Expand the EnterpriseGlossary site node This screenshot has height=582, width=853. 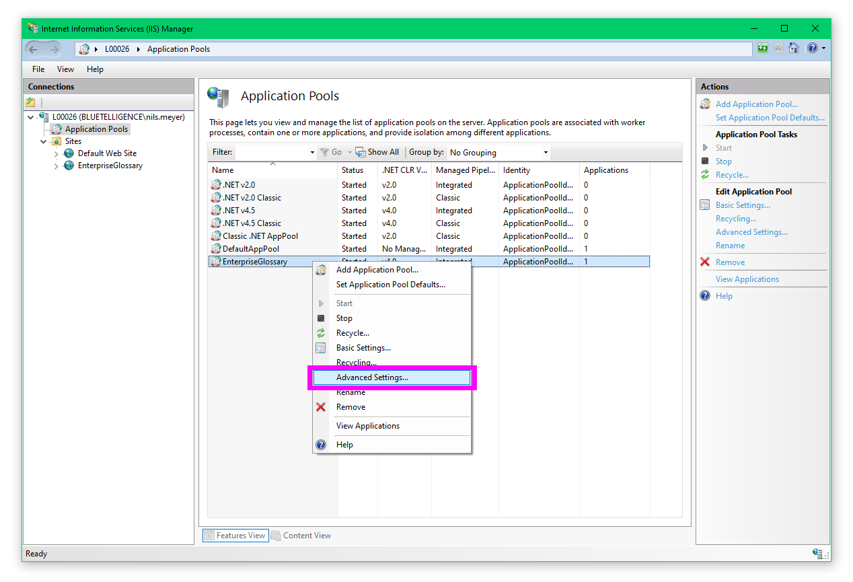[x=57, y=166]
